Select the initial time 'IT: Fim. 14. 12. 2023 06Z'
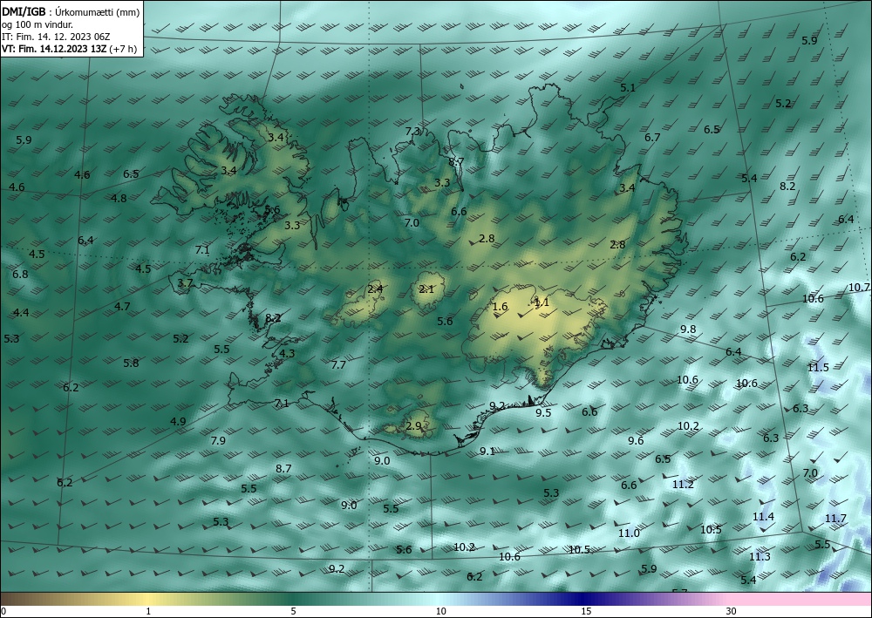Screen dimensions: 872x618 coord(56,37)
